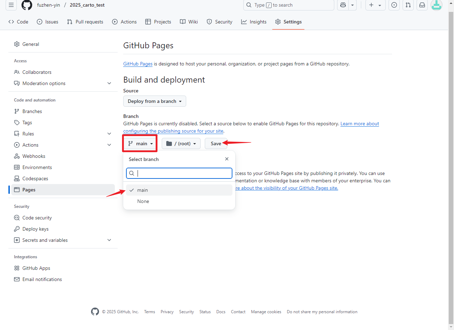Close the Select branch popup
Viewport: 454px width, 330px height.
pyautogui.click(x=227, y=159)
